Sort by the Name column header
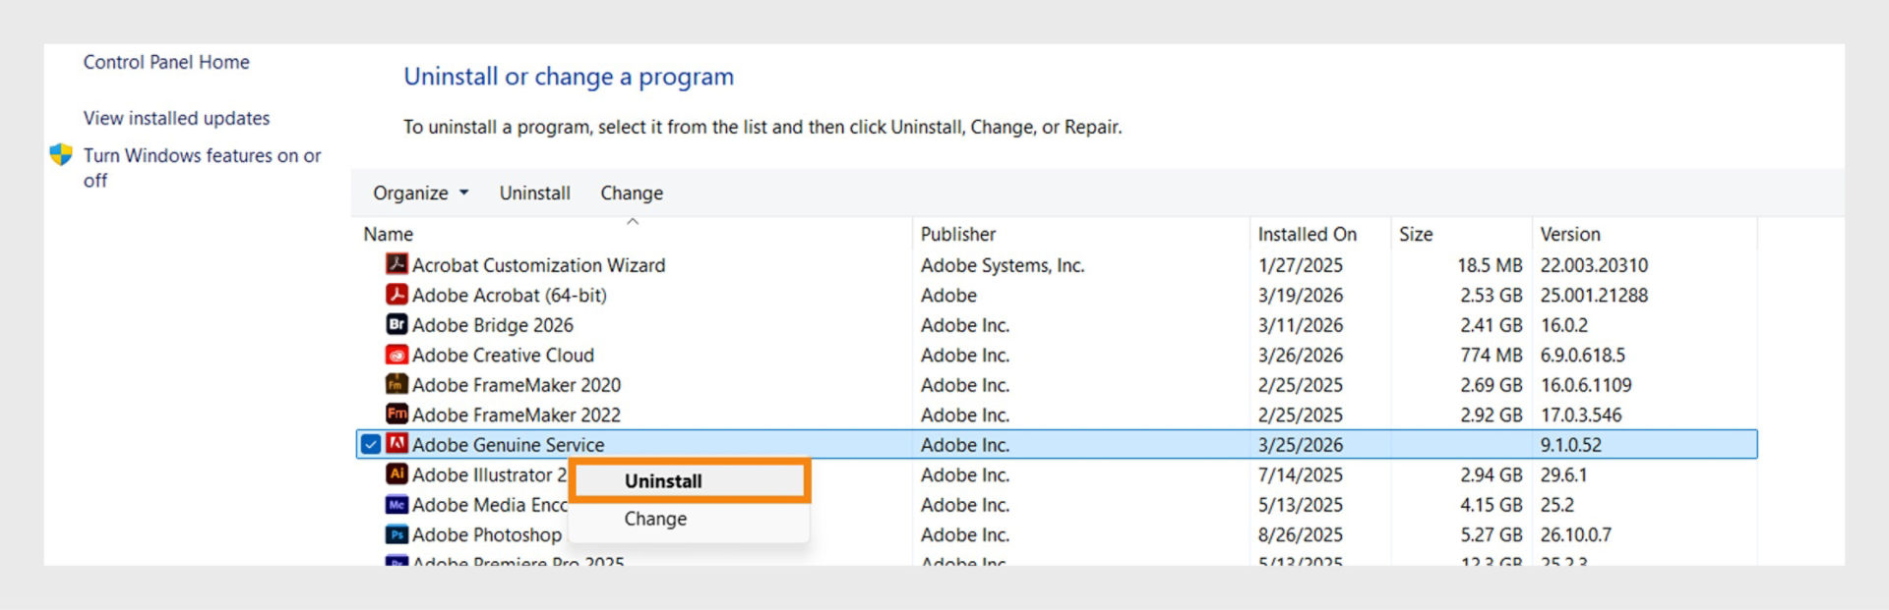The height and width of the screenshot is (610, 1889). 388,234
